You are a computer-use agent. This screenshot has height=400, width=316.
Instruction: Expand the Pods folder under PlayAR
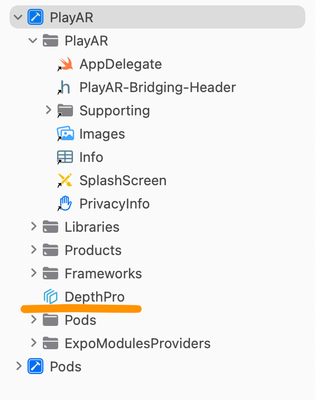coord(33,320)
